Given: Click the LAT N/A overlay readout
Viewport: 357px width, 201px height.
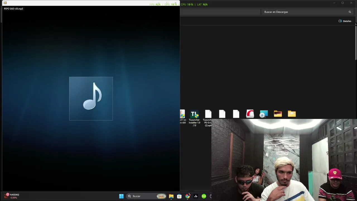Looking at the screenshot, I should pyautogui.click(x=202, y=4).
